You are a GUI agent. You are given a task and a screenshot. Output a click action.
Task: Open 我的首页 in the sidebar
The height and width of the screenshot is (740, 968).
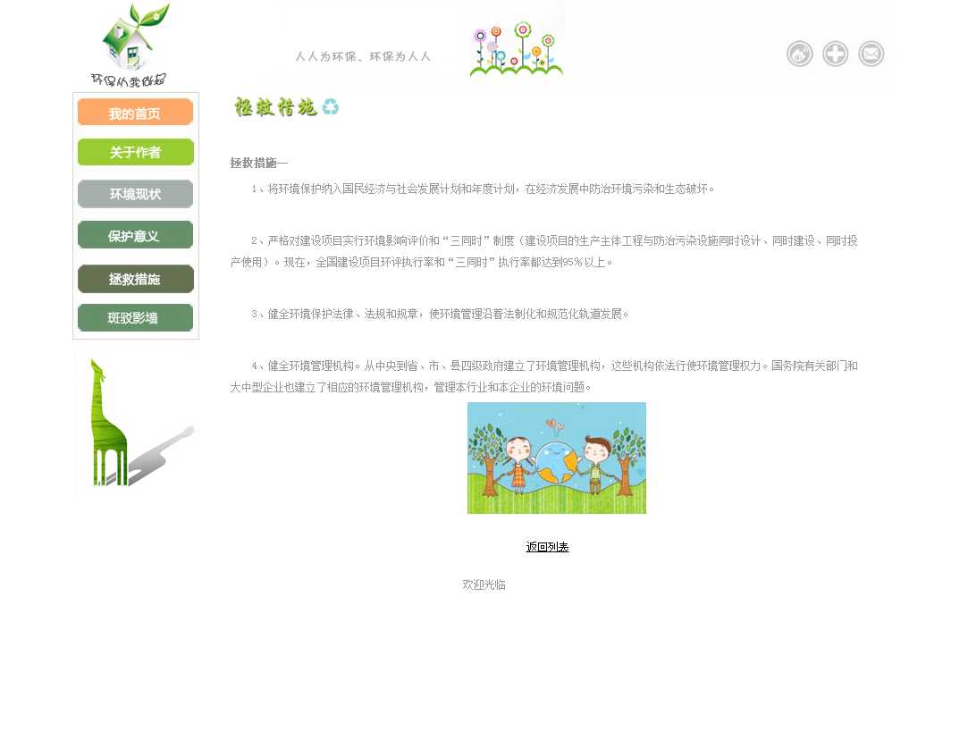pyautogui.click(x=135, y=114)
